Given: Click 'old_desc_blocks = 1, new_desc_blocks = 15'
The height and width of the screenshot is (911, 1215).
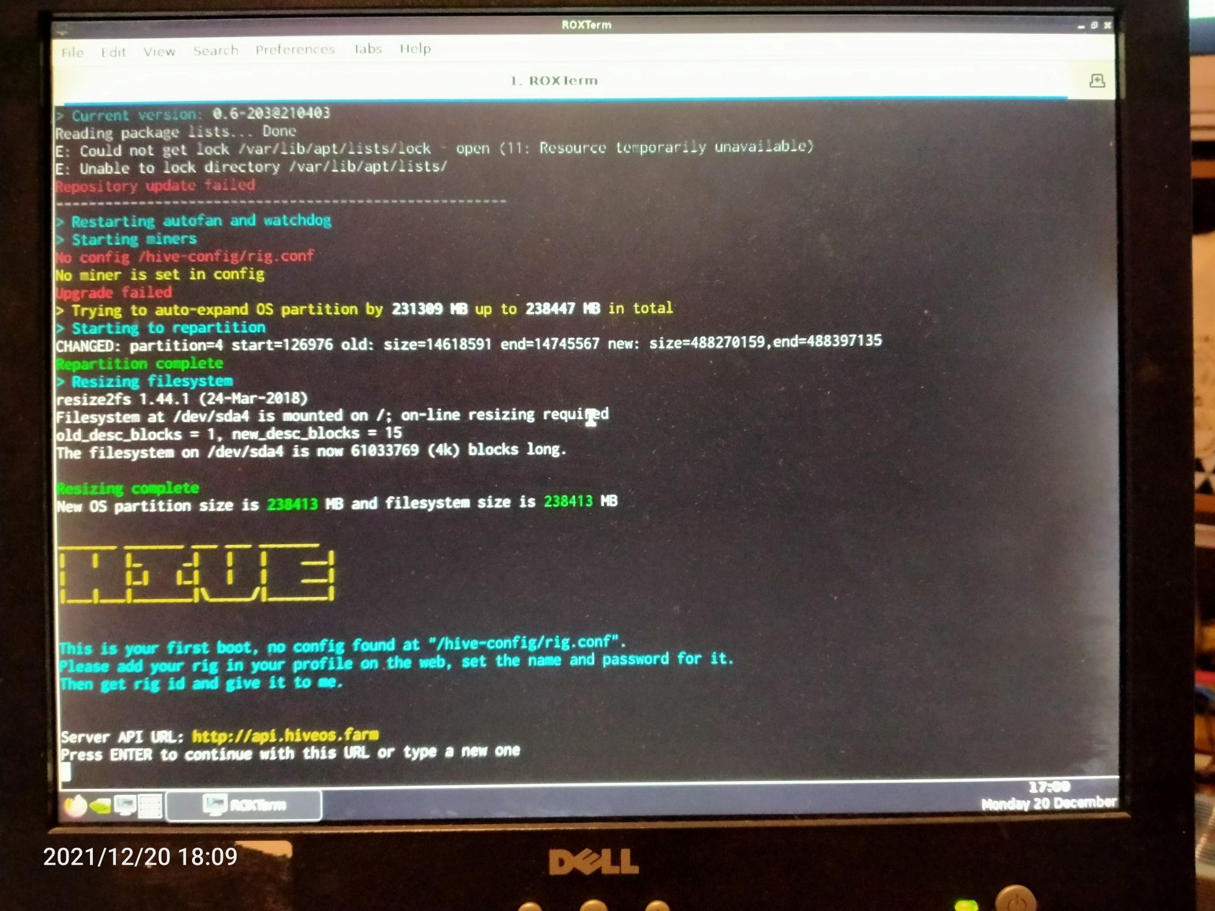Looking at the screenshot, I should (x=229, y=434).
